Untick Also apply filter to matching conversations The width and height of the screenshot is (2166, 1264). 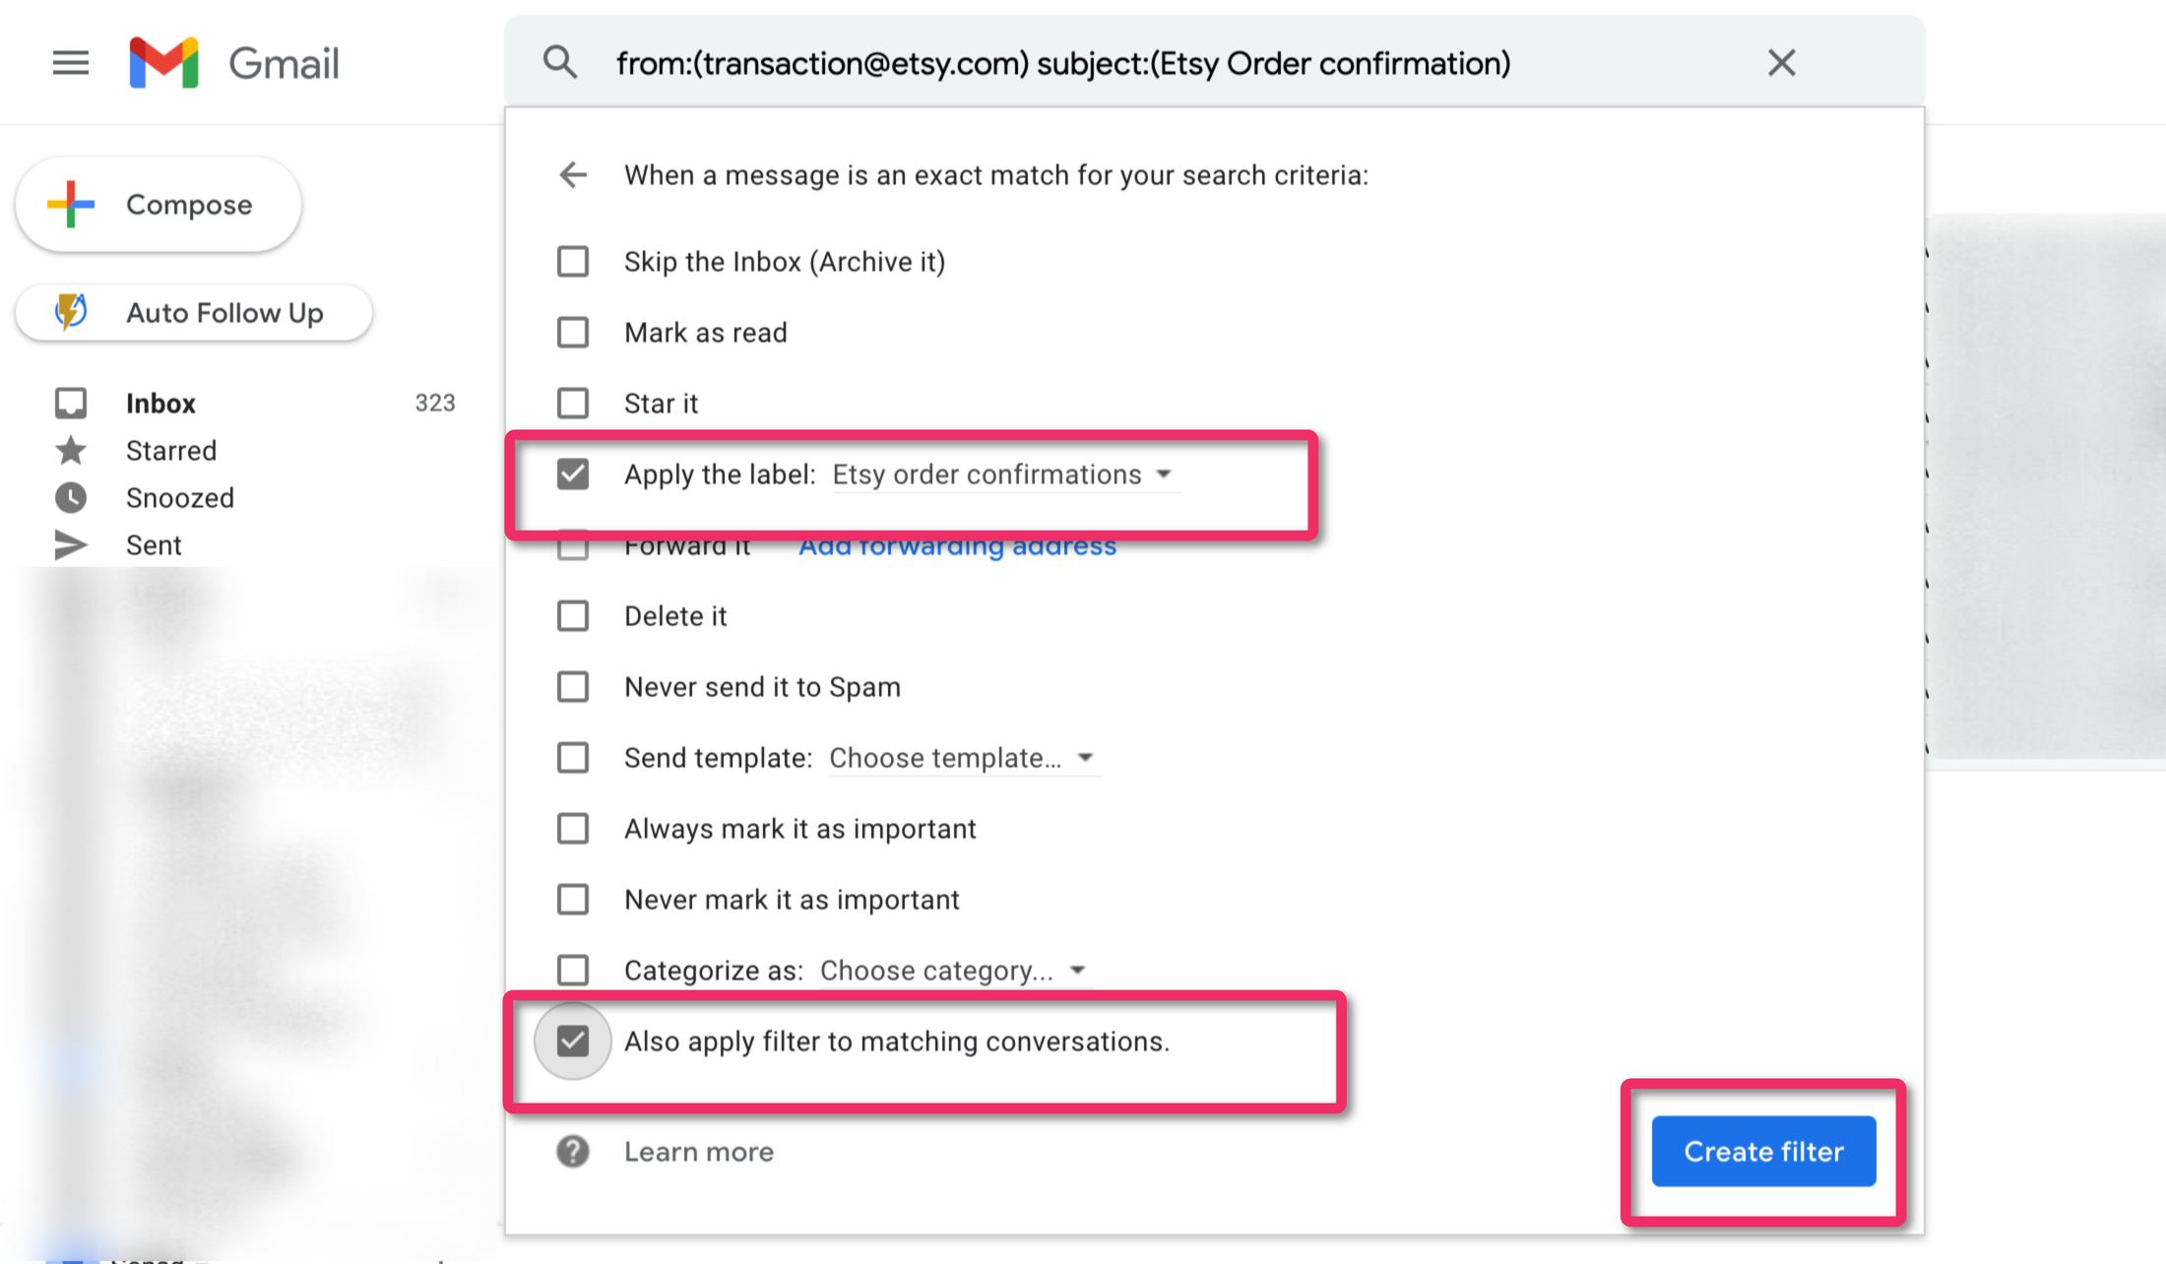pos(573,1042)
